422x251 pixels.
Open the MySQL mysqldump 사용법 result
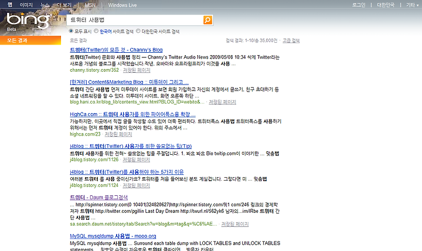coord(113,236)
